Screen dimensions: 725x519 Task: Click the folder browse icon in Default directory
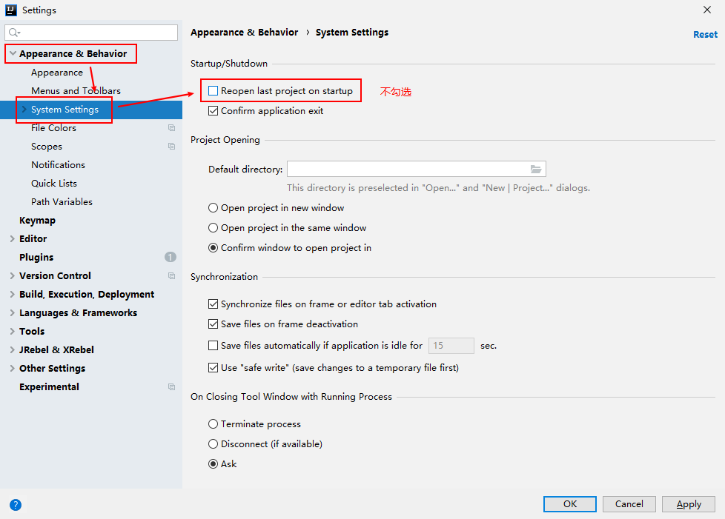coord(536,170)
